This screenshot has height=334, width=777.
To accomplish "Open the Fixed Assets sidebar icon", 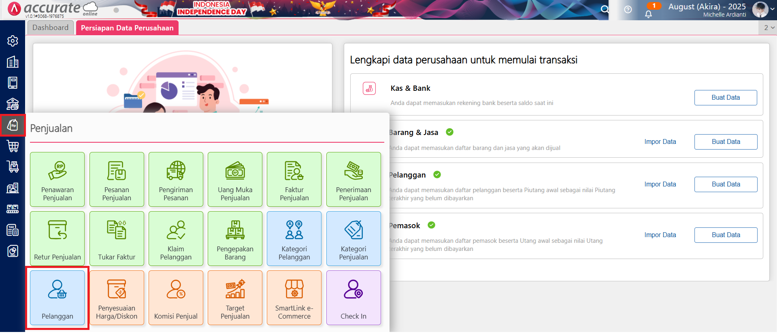I will point(13,188).
